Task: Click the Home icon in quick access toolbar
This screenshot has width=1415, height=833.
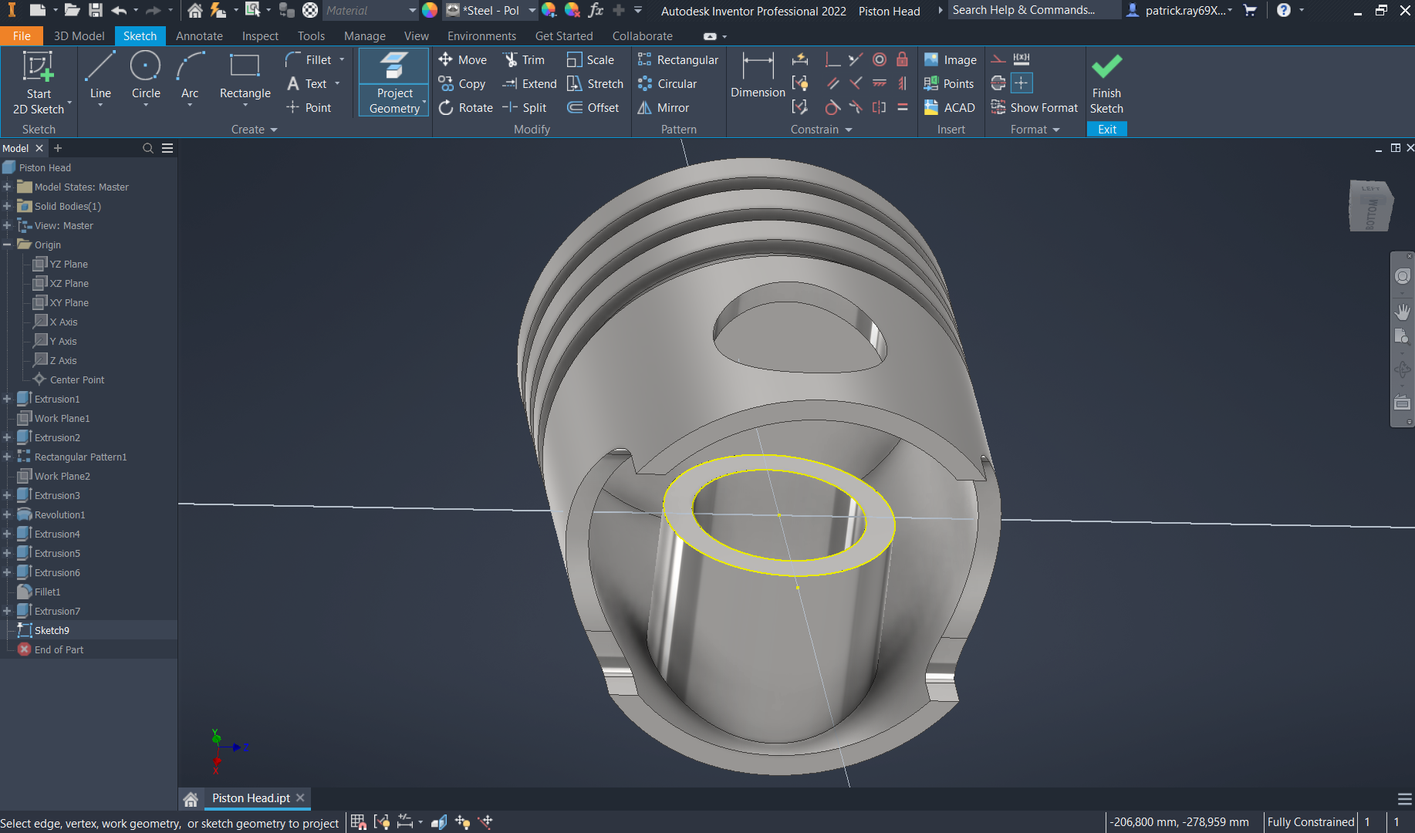Action: point(195,10)
